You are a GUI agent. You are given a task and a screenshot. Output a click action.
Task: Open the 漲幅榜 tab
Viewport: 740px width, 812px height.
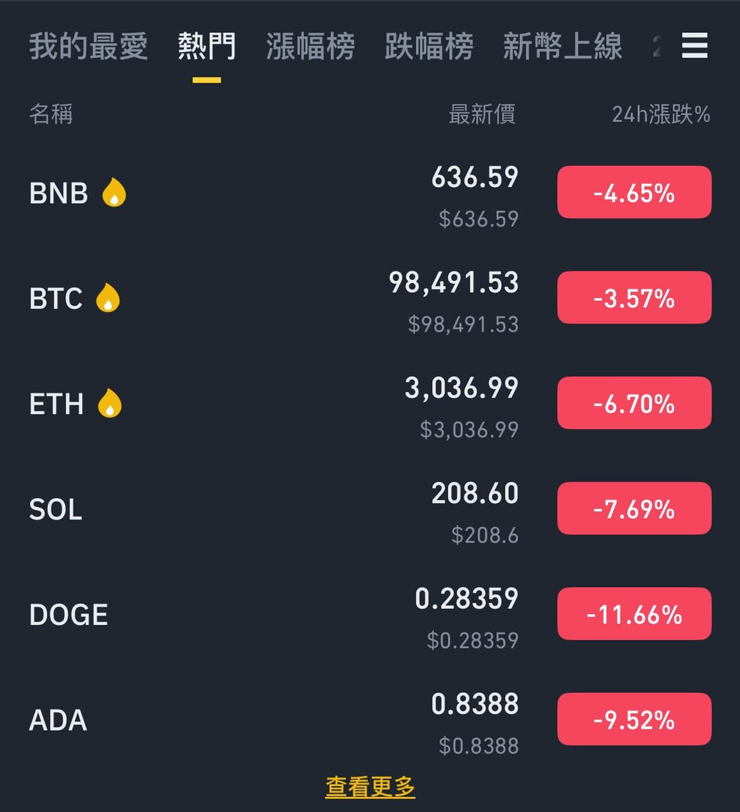coord(310,46)
